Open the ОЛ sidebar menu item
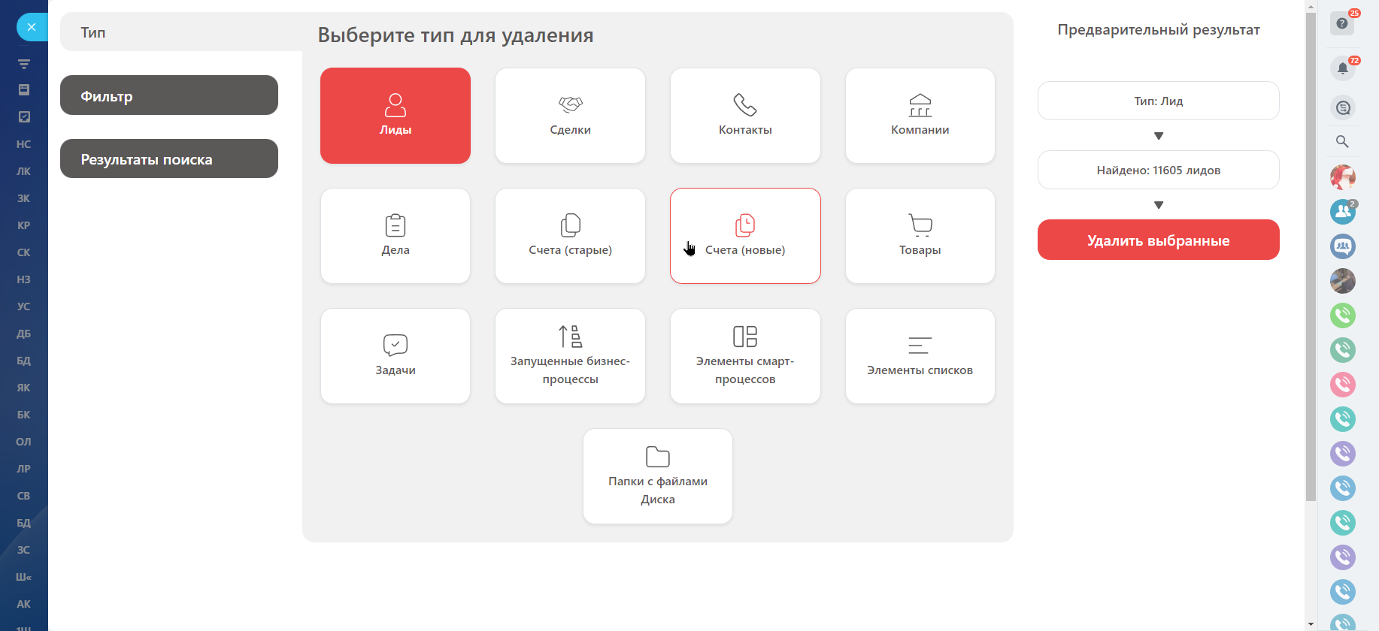The image size is (1379, 631). click(x=24, y=442)
